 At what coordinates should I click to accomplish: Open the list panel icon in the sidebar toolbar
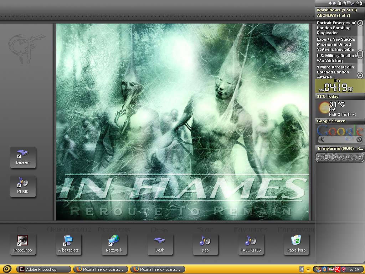tap(339, 3)
